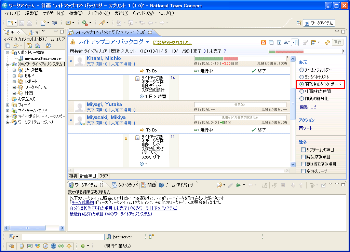Click the plan editor vertical scrollbar down arrow
The image size is (350, 252).
point(293,164)
